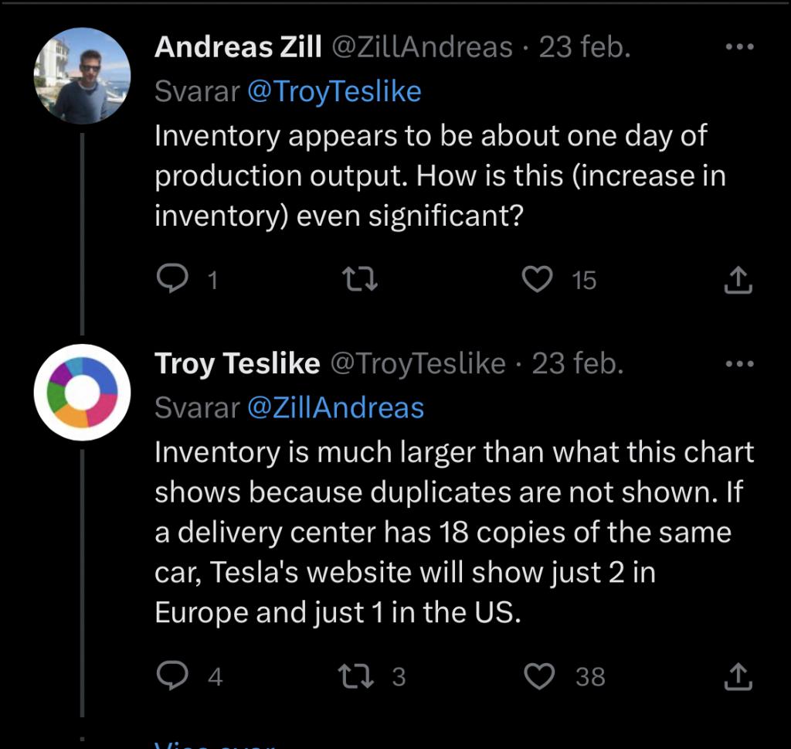Share Troy Teslike's tweet
The image size is (791, 749).
click(x=738, y=676)
